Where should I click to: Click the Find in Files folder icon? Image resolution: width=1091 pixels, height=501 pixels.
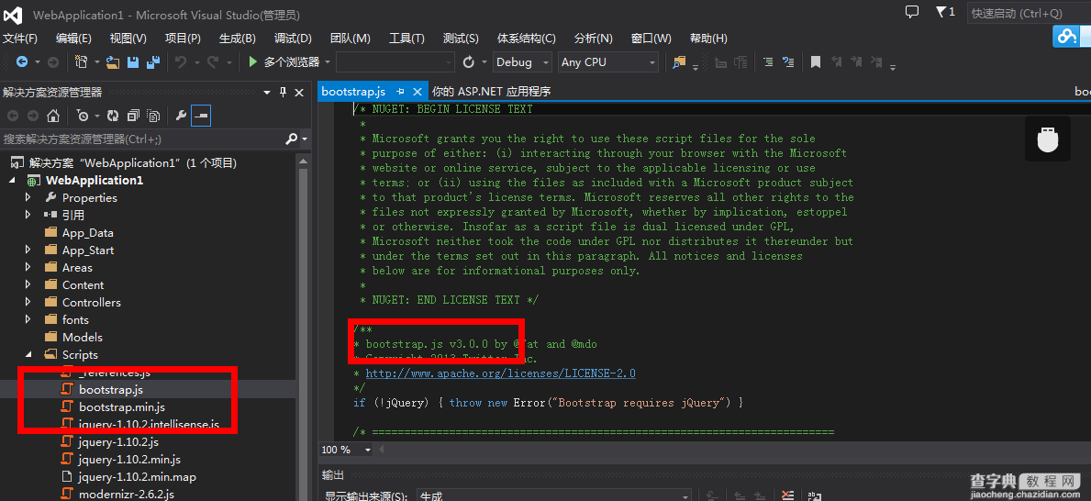(x=678, y=61)
